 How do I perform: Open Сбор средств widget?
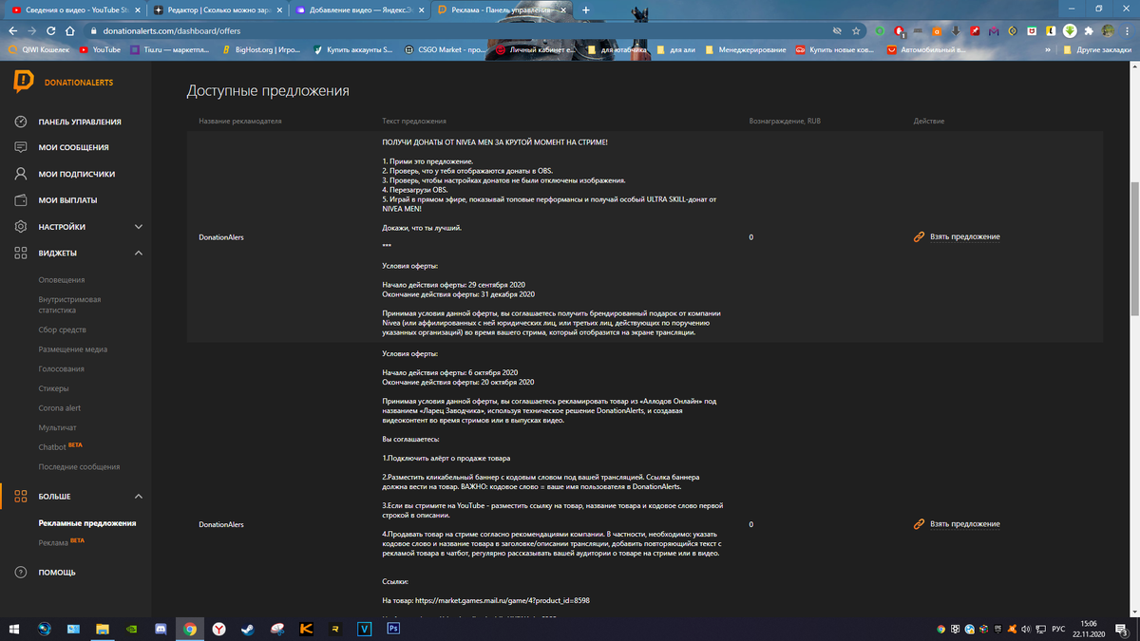63,330
